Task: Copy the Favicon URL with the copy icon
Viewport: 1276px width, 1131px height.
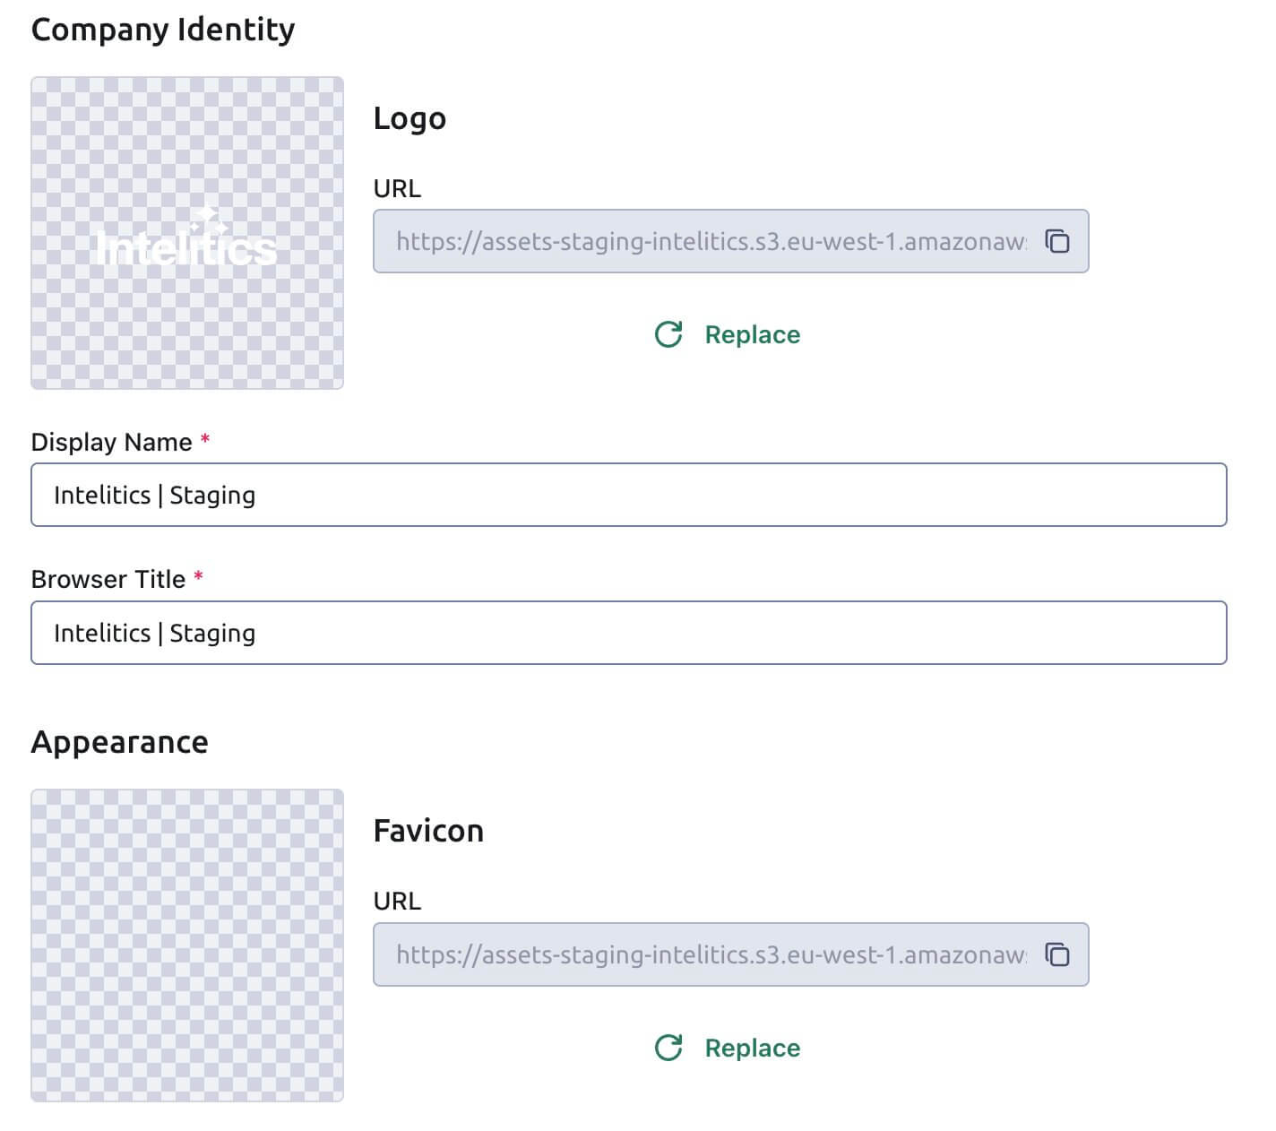Action: coord(1057,954)
